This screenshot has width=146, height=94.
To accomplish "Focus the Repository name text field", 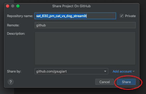I will pyautogui.click(x=75, y=16).
